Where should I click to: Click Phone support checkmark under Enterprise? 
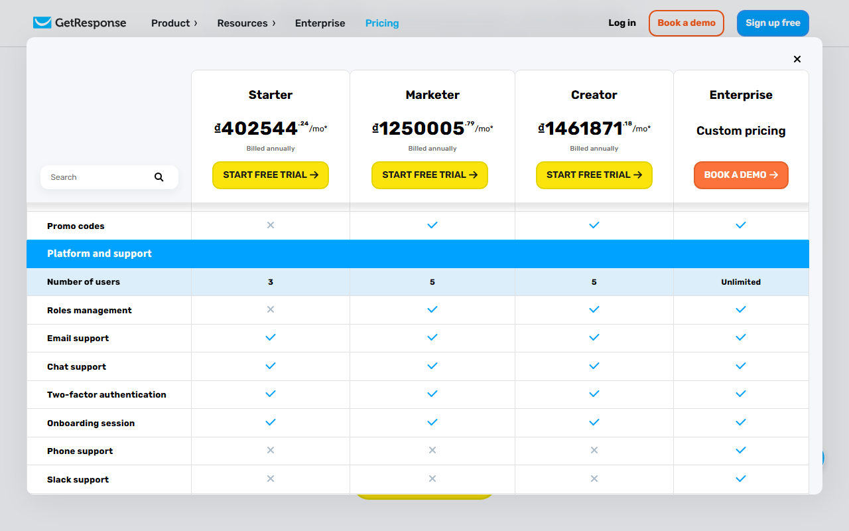point(741,450)
